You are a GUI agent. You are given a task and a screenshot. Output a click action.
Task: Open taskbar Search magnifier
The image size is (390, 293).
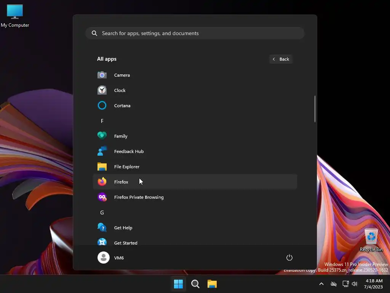[195, 284]
